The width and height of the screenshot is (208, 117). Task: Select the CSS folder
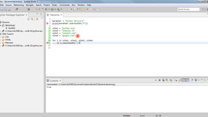(7, 37)
